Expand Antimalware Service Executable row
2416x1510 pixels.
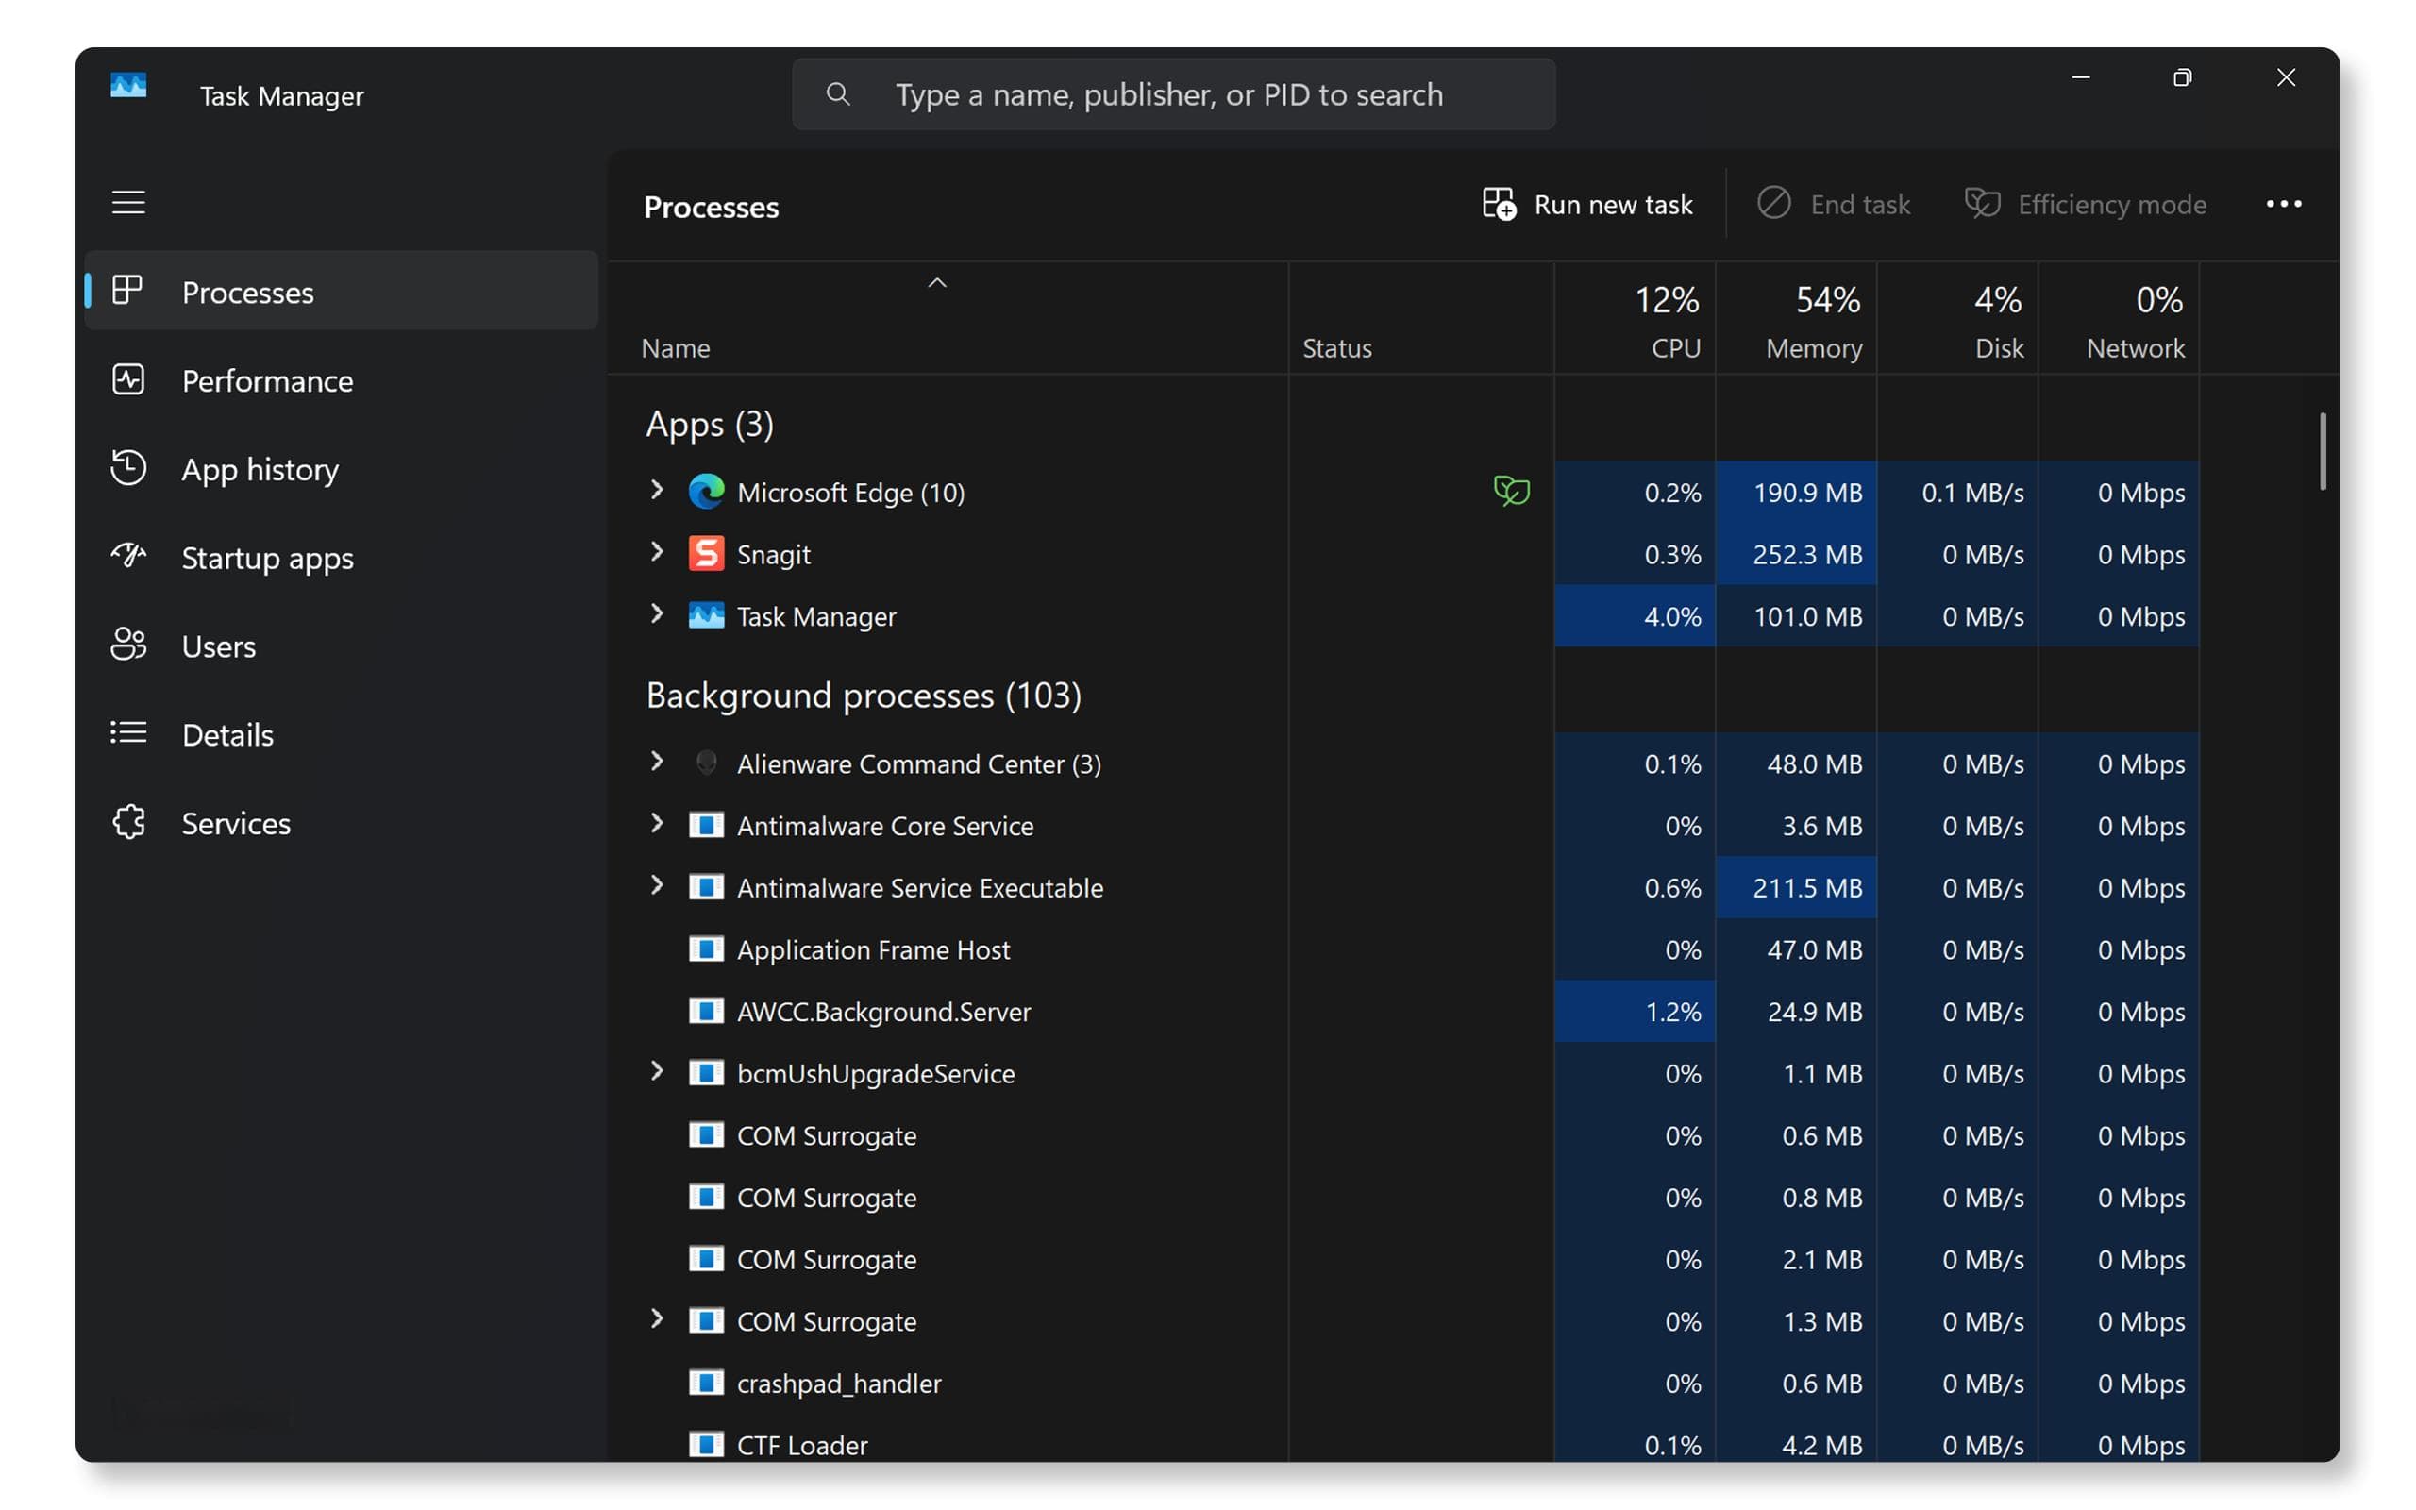click(x=656, y=885)
